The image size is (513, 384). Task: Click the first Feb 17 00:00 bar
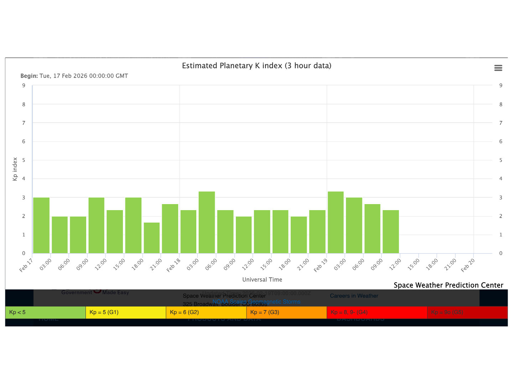41,225
